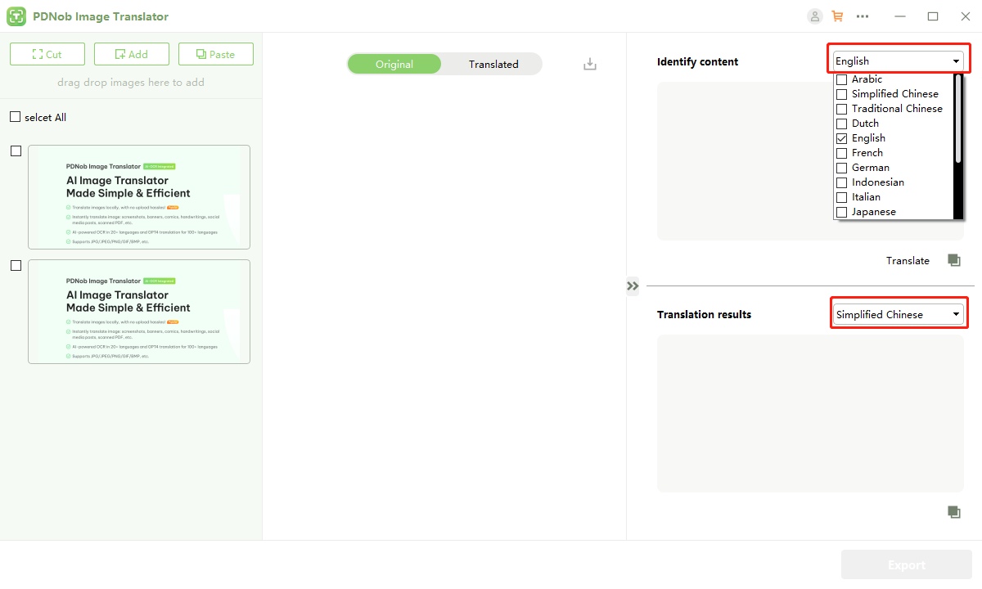Collapse the English identify language dropdown

pos(956,61)
